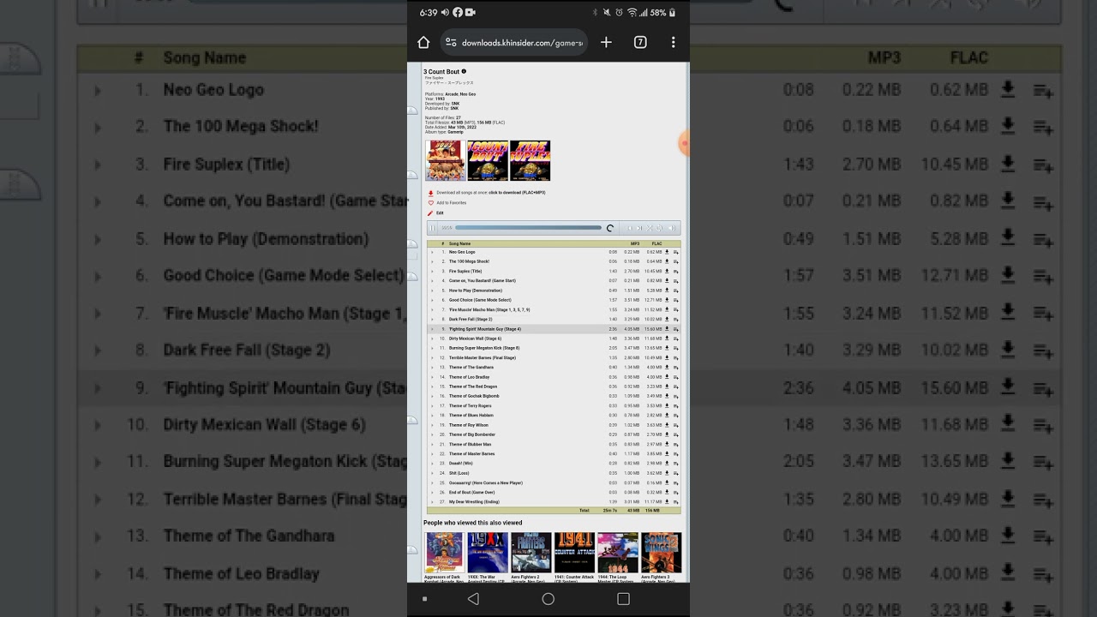
Task: Tap the Android back navigation button
Action: click(473, 599)
